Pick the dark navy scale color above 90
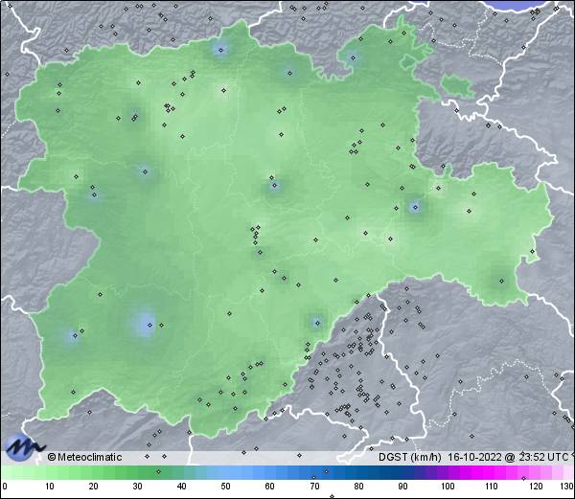The width and height of the screenshot is (575, 499). 402,472
